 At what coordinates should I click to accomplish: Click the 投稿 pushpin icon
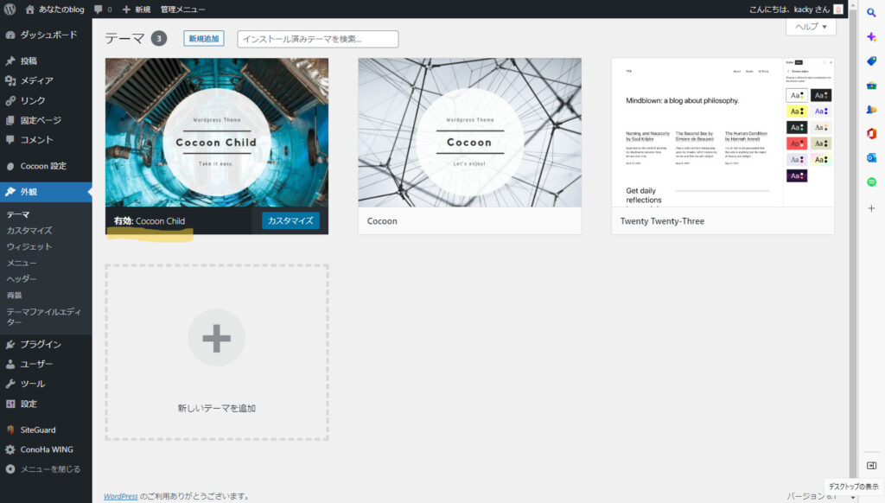pos(10,61)
